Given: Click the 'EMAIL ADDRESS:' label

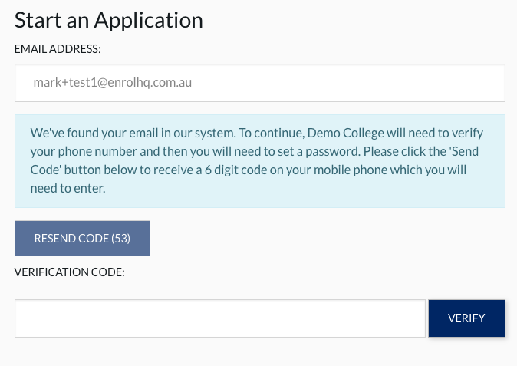Looking at the screenshot, I should pyautogui.click(x=58, y=49).
